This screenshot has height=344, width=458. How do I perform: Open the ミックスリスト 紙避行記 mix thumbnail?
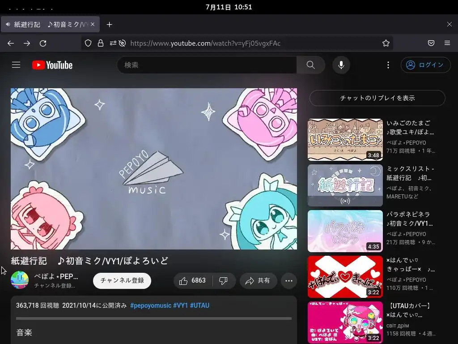pos(345,185)
